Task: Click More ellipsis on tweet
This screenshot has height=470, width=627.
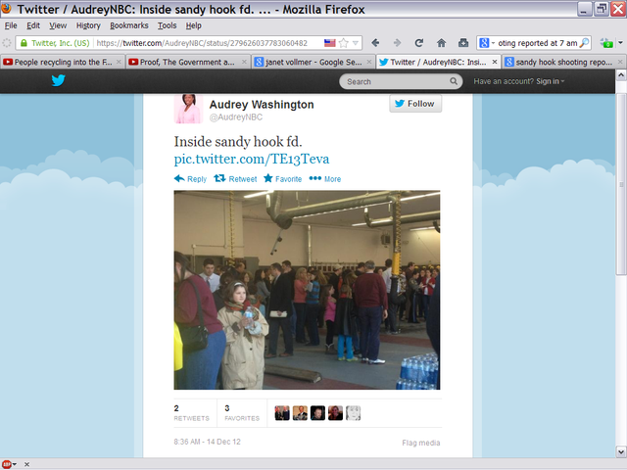Action: point(315,178)
